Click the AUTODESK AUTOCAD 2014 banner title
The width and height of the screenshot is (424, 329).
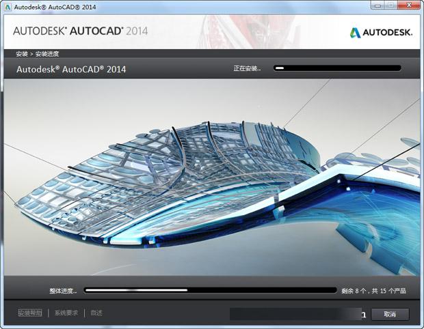(x=80, y=31)
